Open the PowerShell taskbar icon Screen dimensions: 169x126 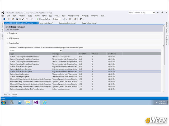(20, 103)
